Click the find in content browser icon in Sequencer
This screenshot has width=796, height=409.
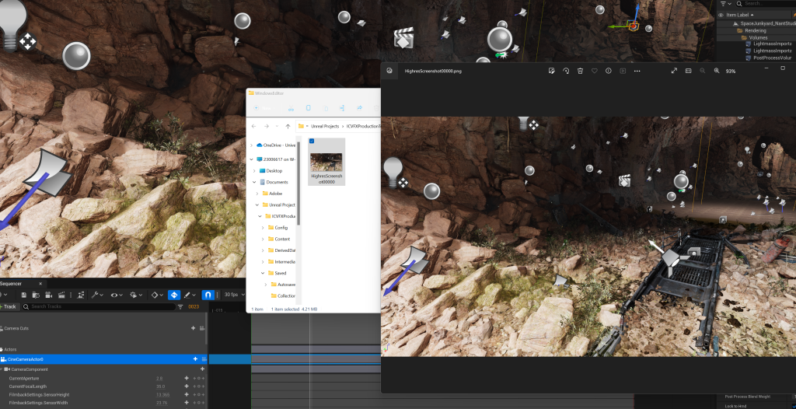[36, 295]
